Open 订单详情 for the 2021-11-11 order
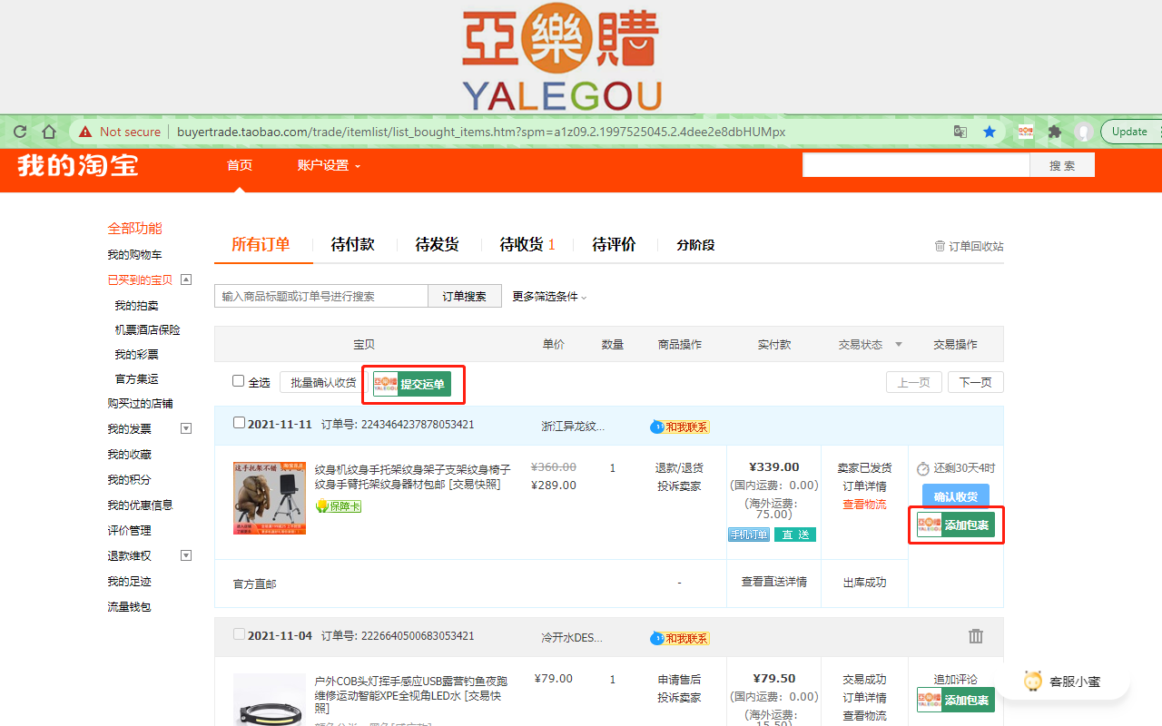This screenshot has height=726, width=1162. coord(864,486)
